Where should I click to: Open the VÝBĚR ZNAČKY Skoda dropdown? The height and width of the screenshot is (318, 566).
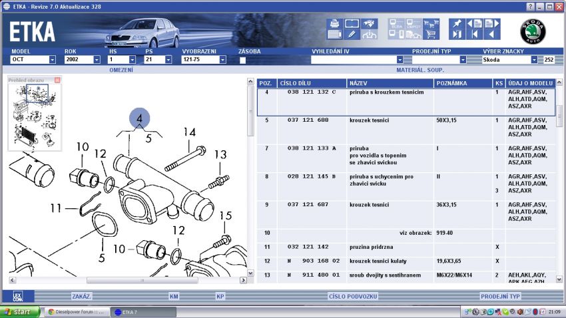click(x=533, y=60)
